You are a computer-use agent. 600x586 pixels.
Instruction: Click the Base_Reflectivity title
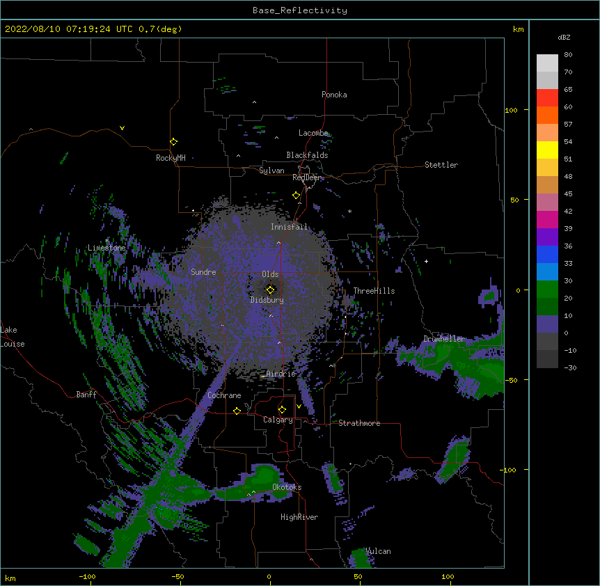[x=300, y=10]
